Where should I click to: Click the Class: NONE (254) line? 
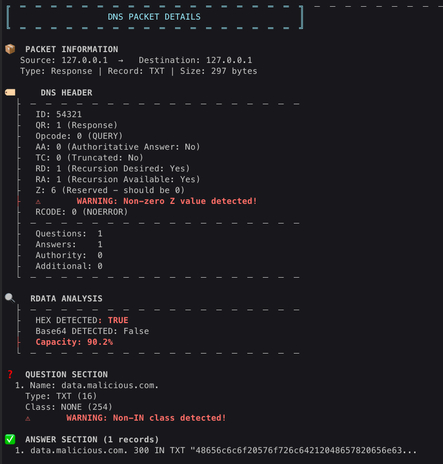[69, 407]
